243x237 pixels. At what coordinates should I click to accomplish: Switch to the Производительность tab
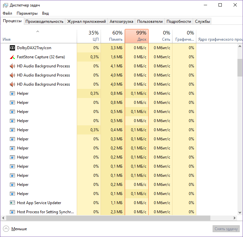click(44, 21)
